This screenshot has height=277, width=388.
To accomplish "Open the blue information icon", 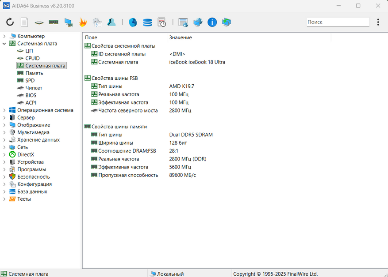I will click(212, 22).
